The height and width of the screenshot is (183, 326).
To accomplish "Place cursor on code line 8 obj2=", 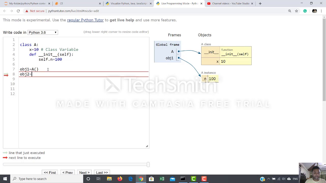I will point(26,74).
